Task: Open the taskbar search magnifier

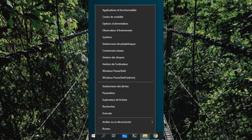Action: pyautogui.click(x=103, y=136)
